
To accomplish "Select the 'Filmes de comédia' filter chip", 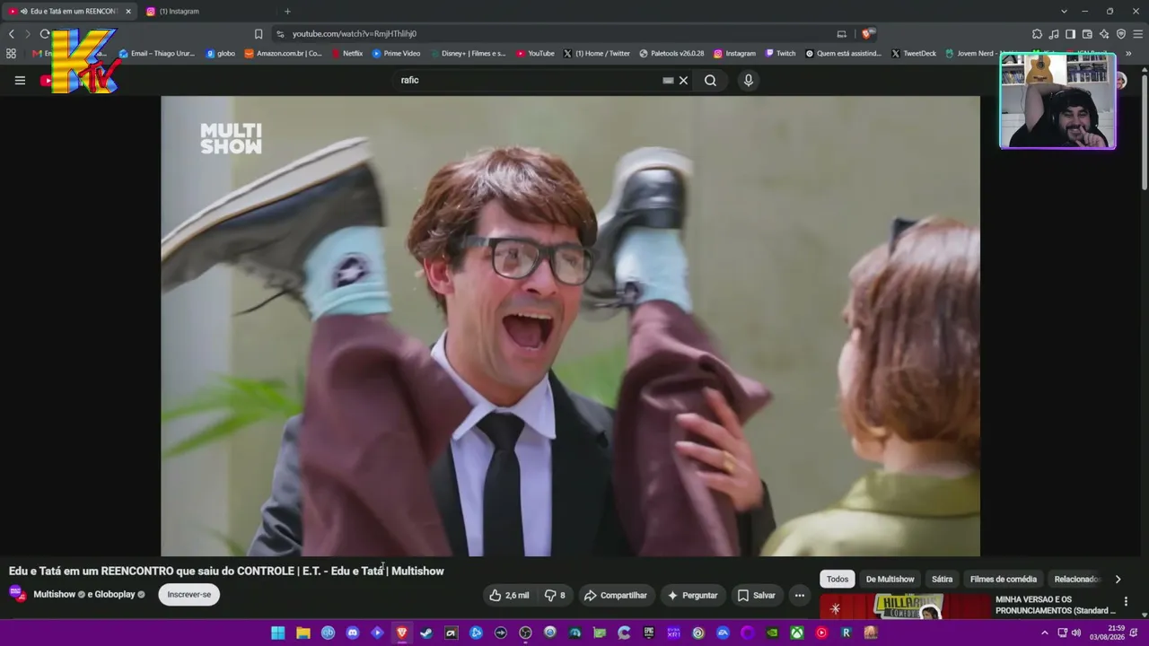I will 1003,579.
